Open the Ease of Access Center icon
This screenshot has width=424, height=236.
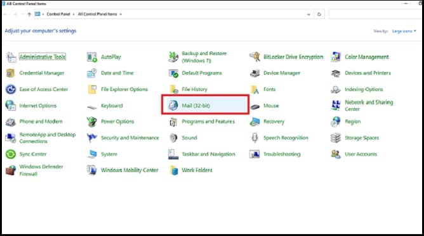(11, 89)
